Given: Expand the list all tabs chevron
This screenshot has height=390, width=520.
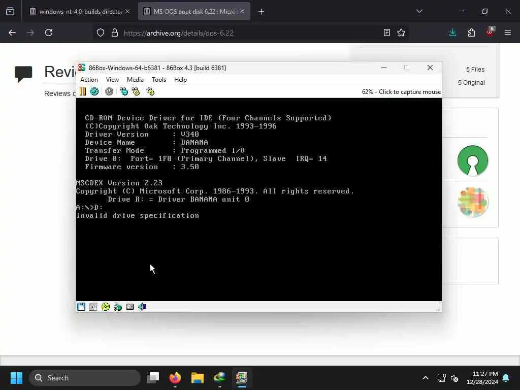Looking at the screenshot, I should tap(419, 11).
